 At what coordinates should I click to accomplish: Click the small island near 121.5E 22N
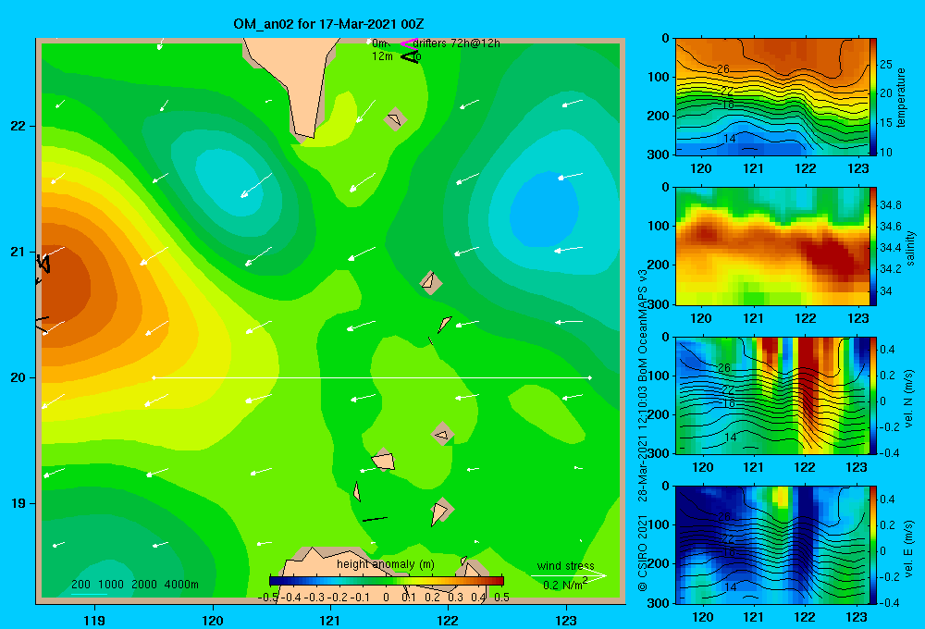click(395, 119)
